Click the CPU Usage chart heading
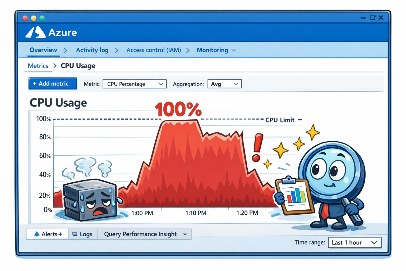 (58, 103)
